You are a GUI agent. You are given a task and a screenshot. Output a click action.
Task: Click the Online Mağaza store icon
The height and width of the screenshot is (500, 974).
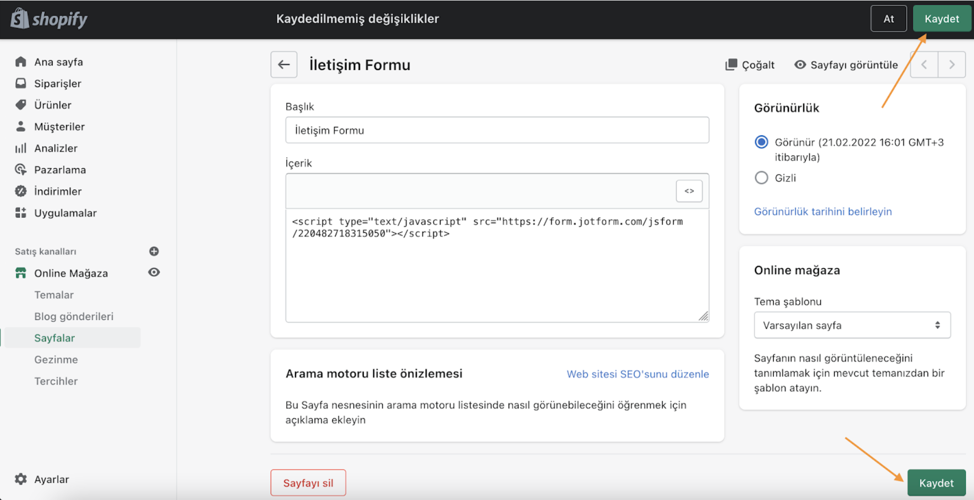click(x=21, y=273)
